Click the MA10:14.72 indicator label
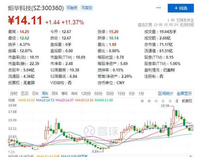Image resolution: width=202 pixels, height=157 pixels. [45, 100]
